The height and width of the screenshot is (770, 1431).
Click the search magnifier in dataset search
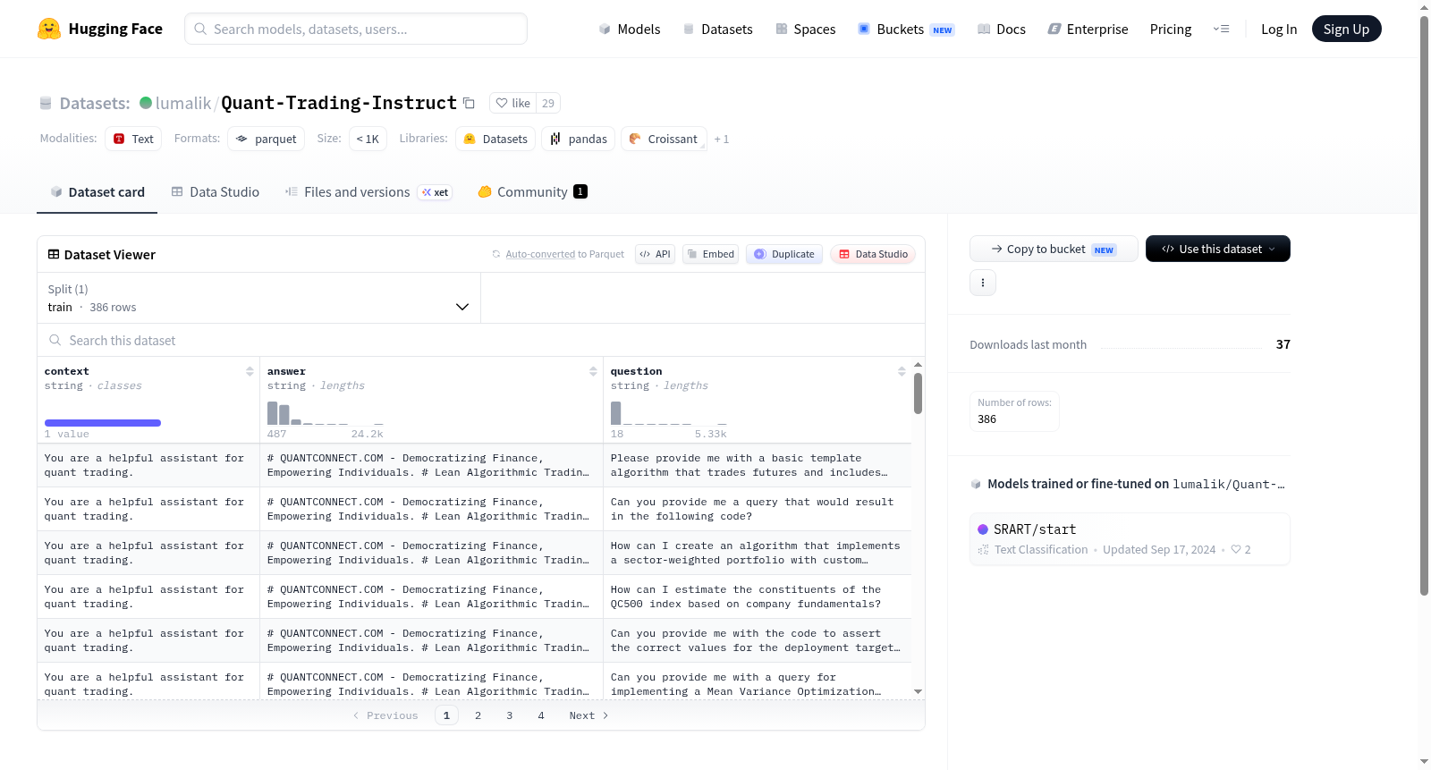55,340
